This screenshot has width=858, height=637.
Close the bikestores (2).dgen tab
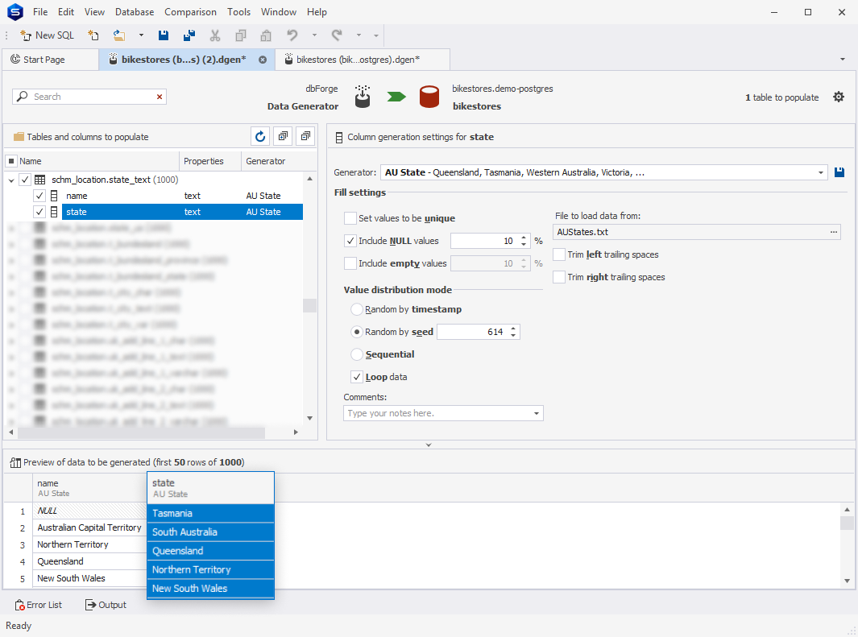click(x=263, y=60)
